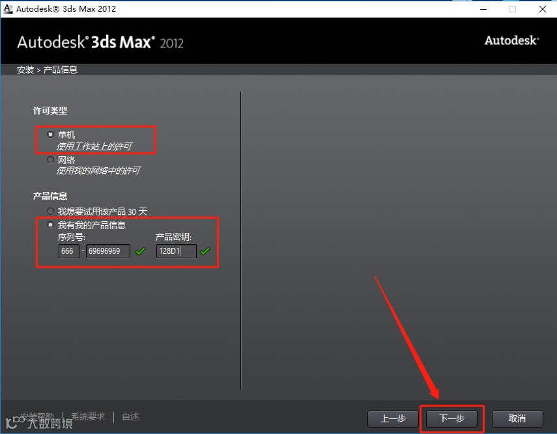Select 我有我的产品信息 radio button
Image resolution: width=557 pixels, height=434 pixels.
coord(50,225)
